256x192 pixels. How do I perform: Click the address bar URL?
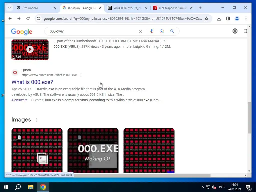pyautogui.click(x=122, y=18)
